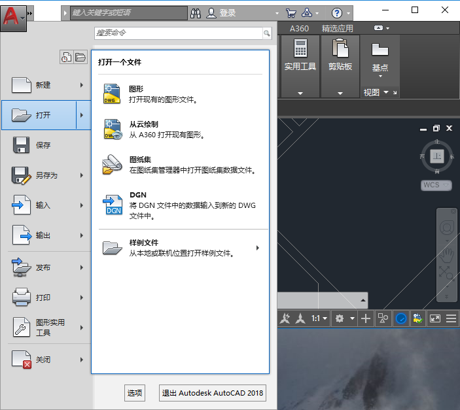Click the command search magnifier icon
Viewport: 460px width, 410px height.
[267, 33]
